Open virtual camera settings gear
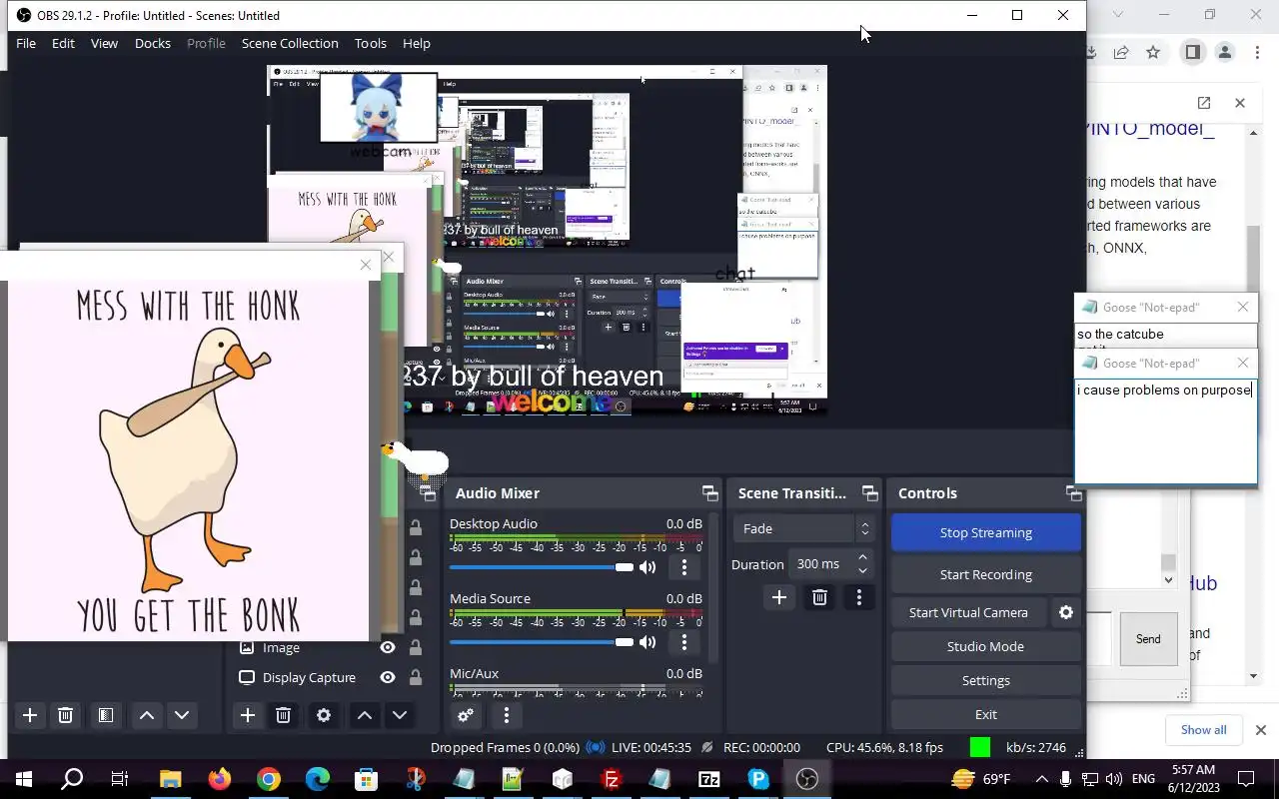The height and width of the screenshot is (799, 1279). tap(1066, 612)
